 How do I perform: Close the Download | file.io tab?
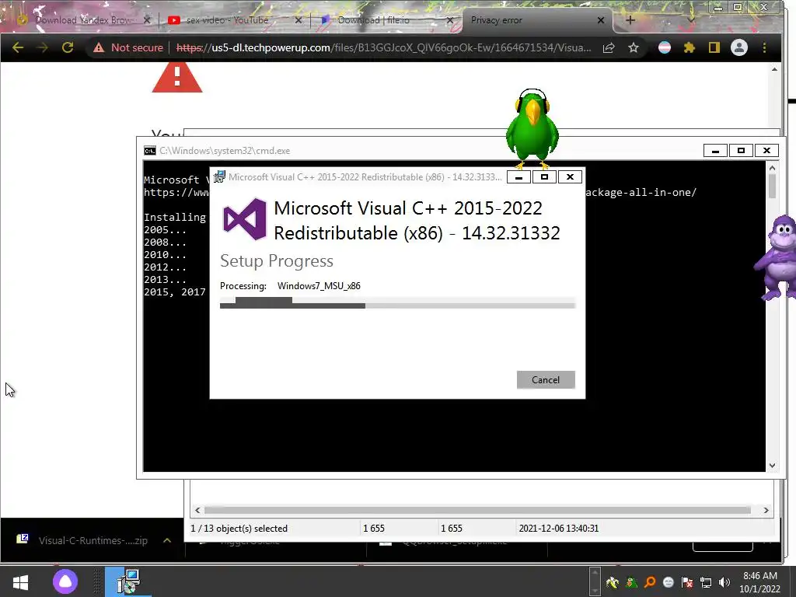pyautogui.click(x=450, y=20)
